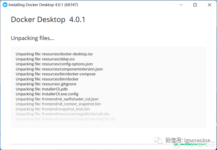Click the window title 'Installing Docker Desktop 4.0.1 (68347)'
217x150 pixels.
tap(43, 5)
